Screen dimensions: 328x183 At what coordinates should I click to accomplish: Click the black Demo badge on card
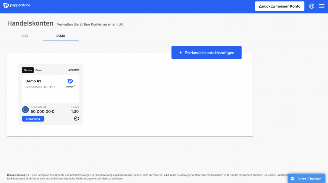(x=28, y=70)
